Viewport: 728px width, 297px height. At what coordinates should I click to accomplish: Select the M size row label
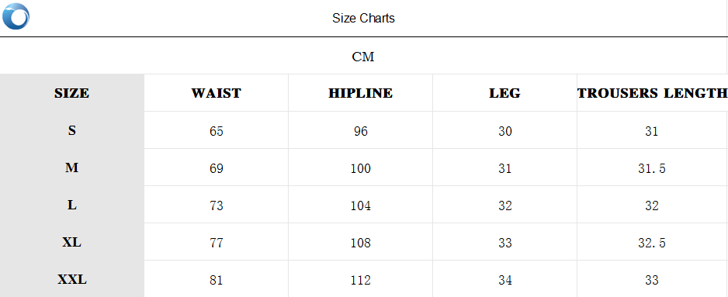point(72,167)
